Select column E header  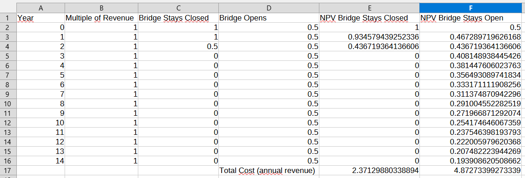tap(369, 8)
